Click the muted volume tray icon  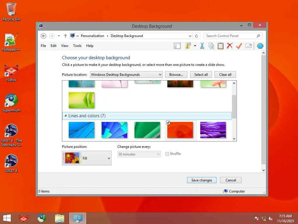[270, 218]
